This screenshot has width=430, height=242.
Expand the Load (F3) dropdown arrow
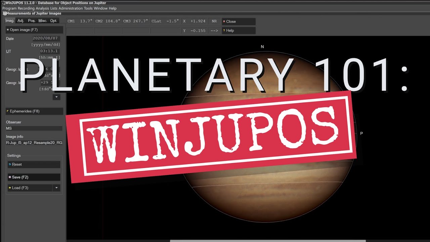pyautogui.click(x=56, y=188)
